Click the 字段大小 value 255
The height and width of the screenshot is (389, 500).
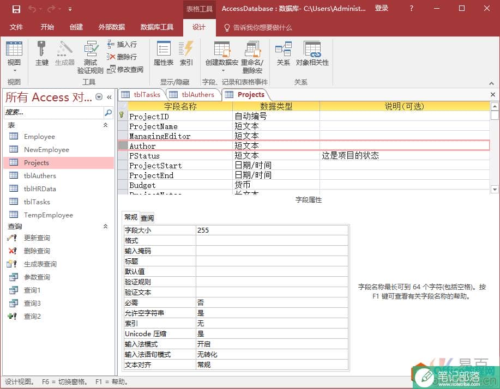click(272, 230)
